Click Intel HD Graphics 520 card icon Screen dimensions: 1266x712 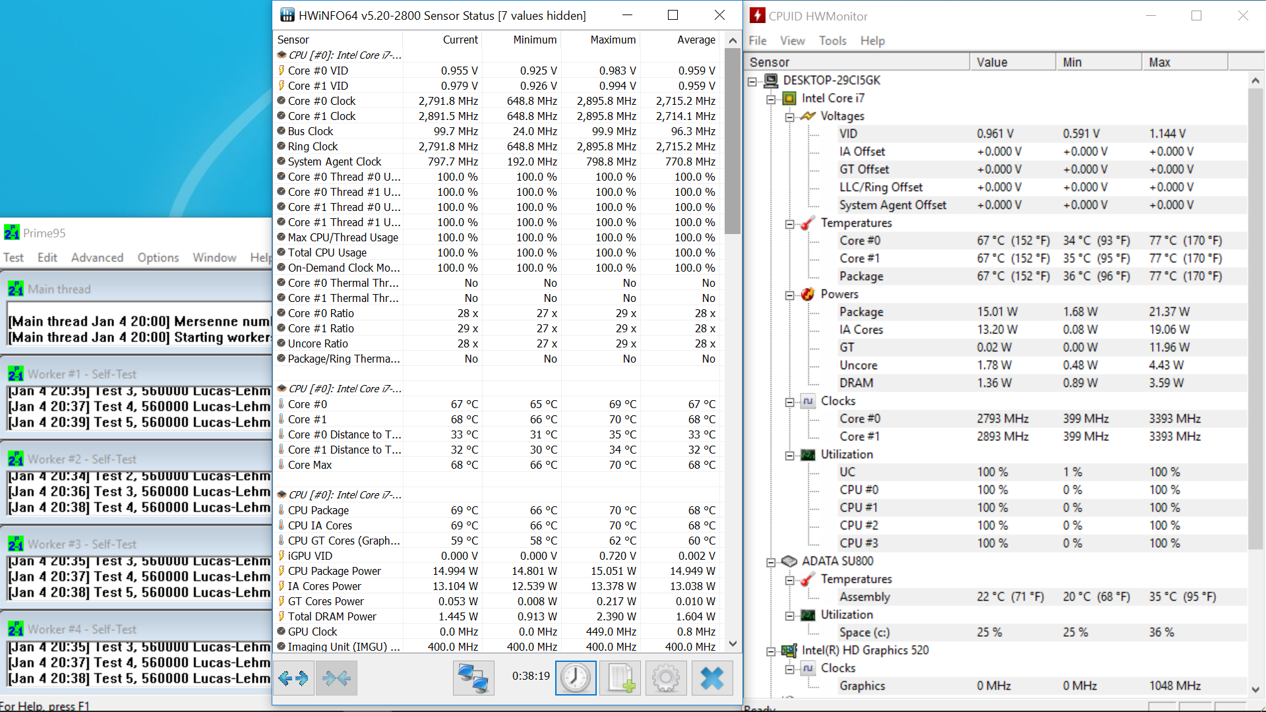[789, 650]
